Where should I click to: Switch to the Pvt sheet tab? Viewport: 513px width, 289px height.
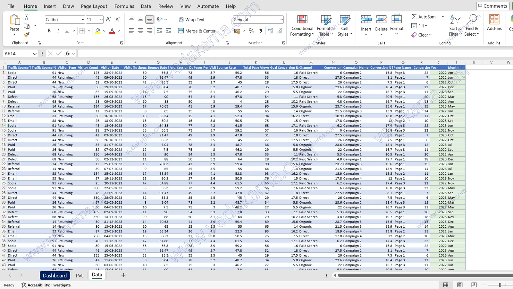[79, 276]
